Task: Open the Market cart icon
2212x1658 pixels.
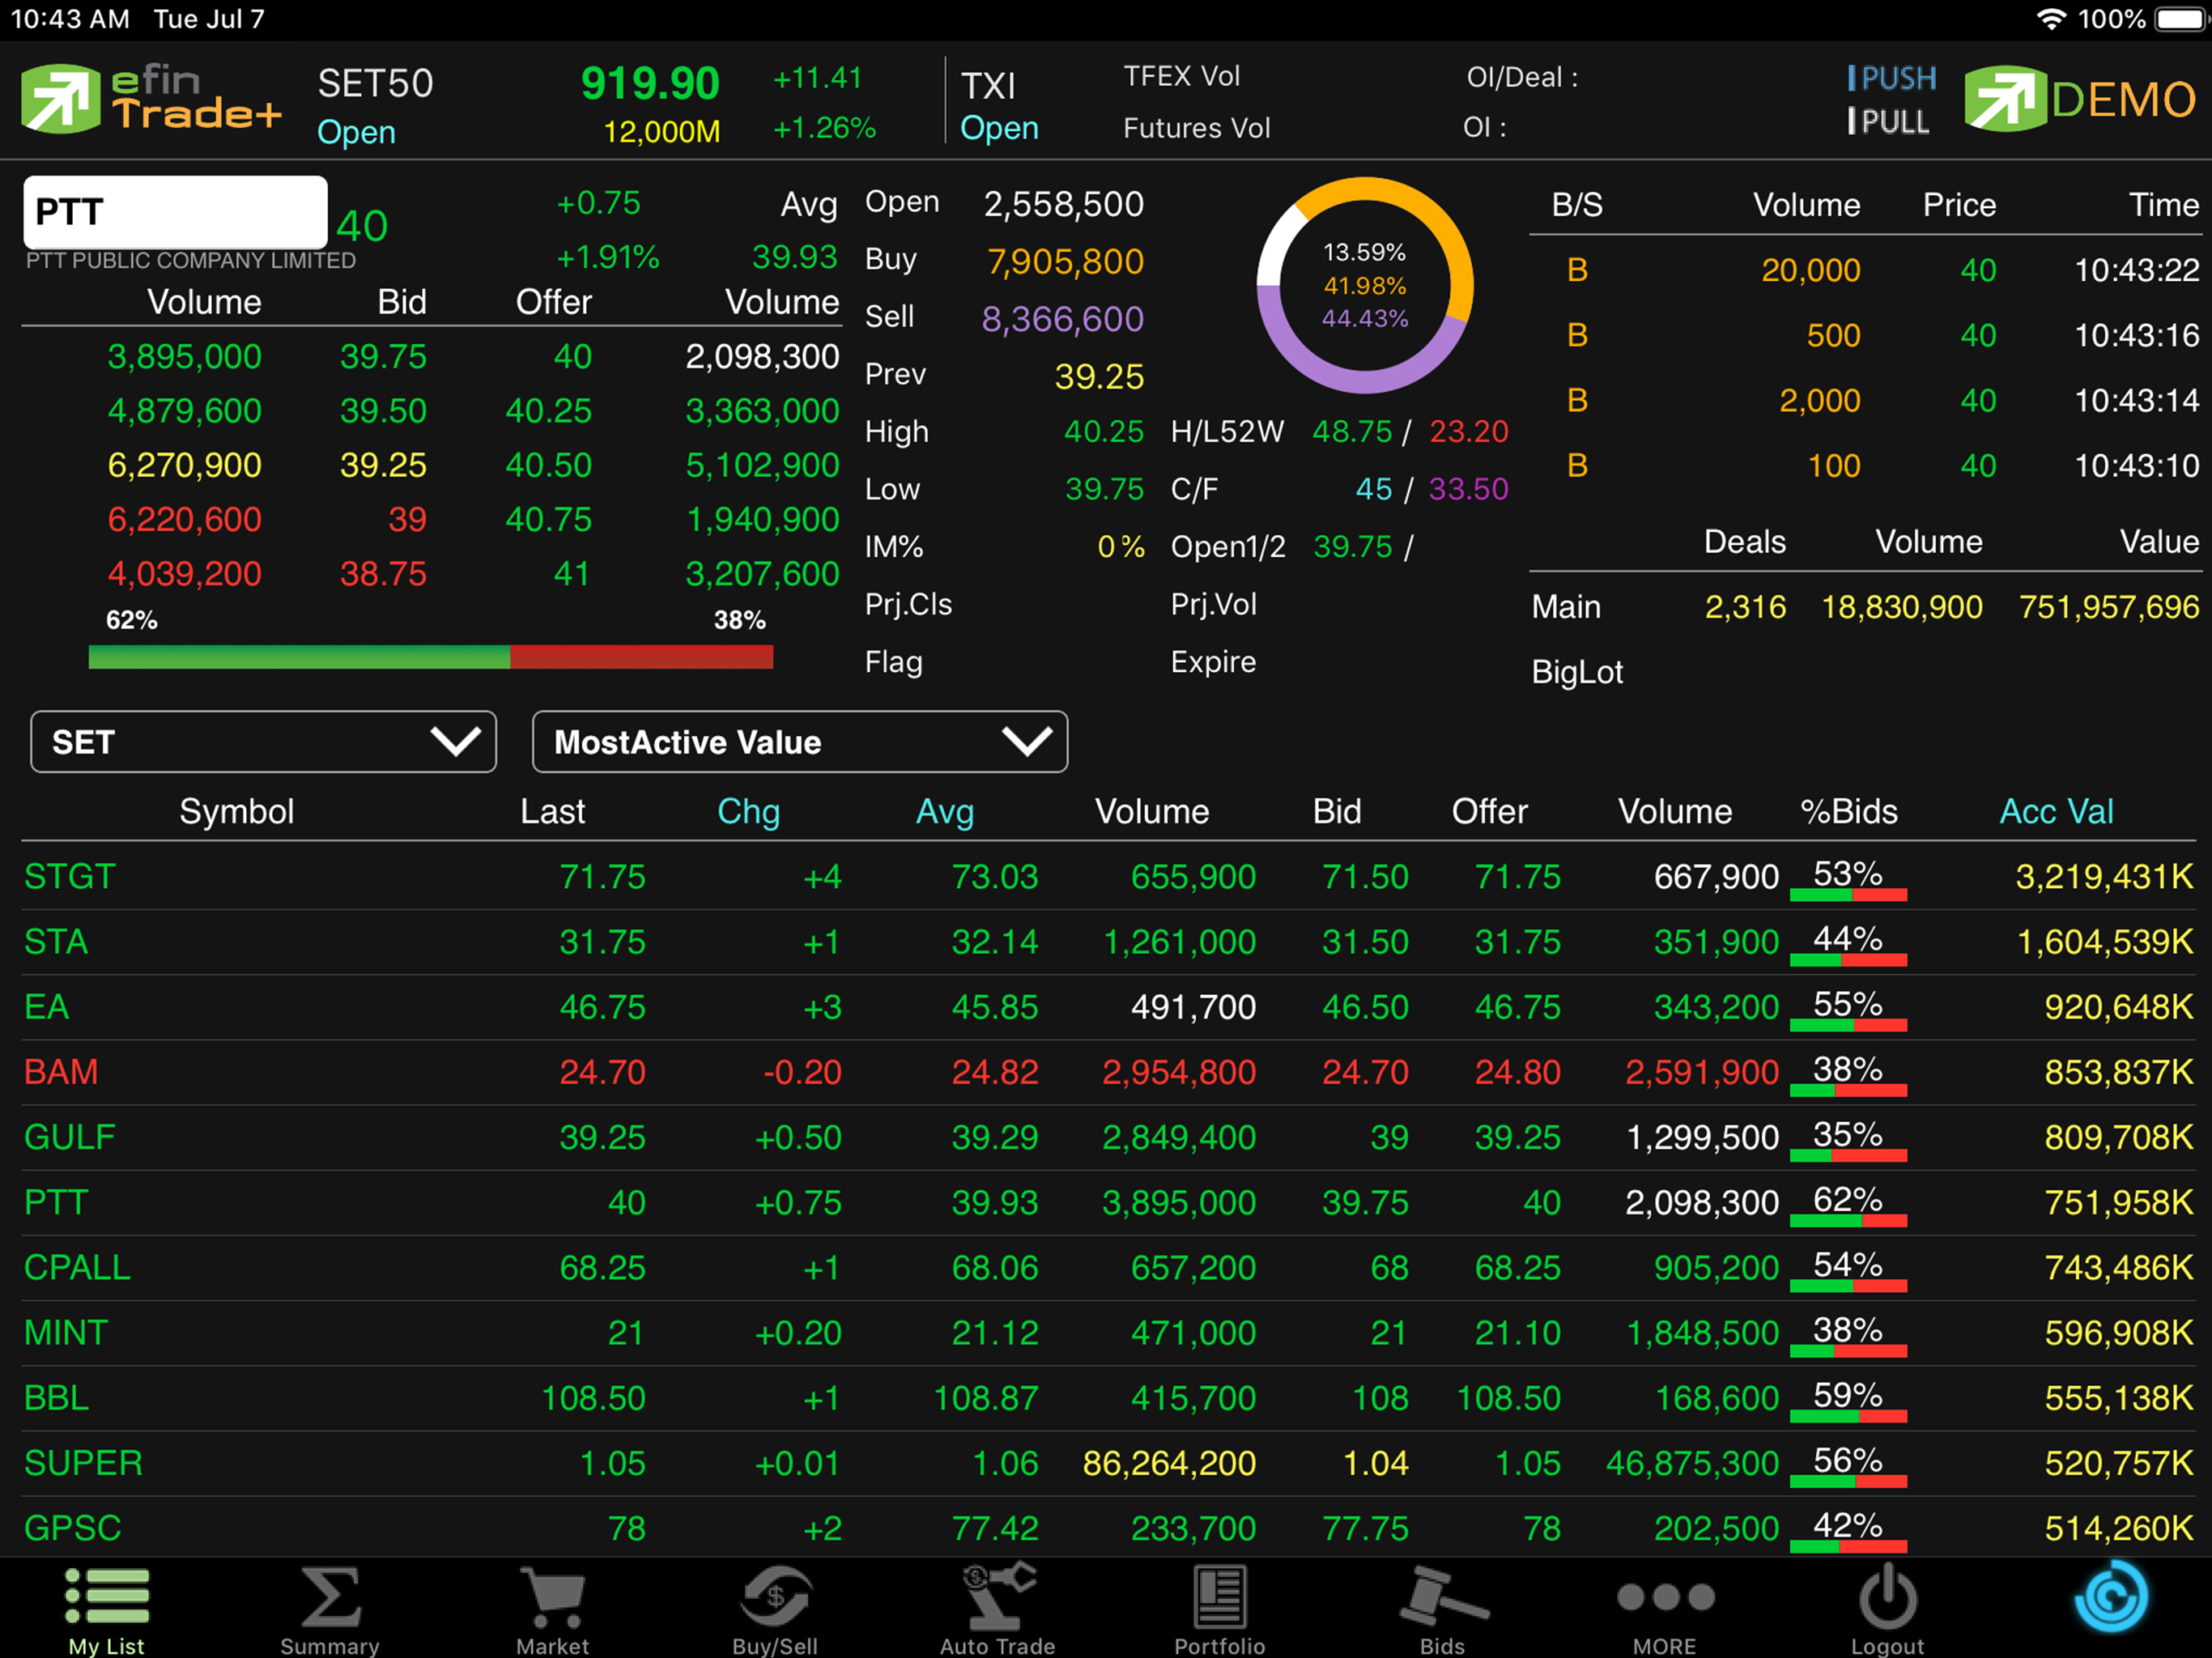Action: pos(552,1597)
